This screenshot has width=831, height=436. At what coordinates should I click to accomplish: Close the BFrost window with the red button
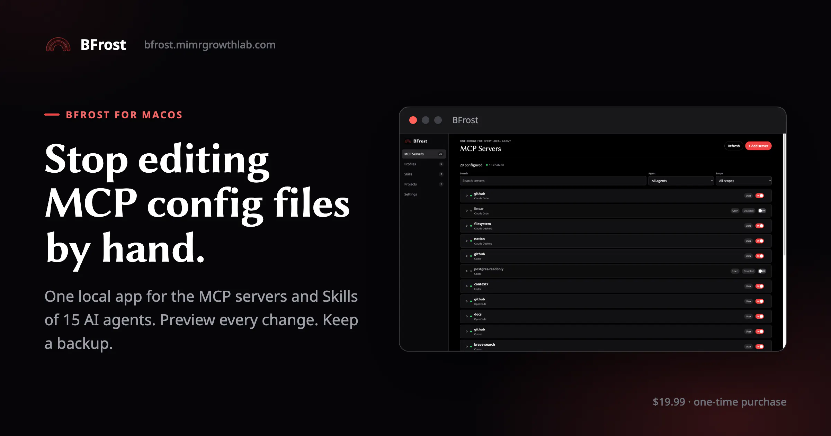[413, 120]
